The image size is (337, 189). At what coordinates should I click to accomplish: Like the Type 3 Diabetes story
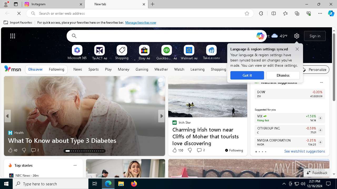(x=10, y=150)
